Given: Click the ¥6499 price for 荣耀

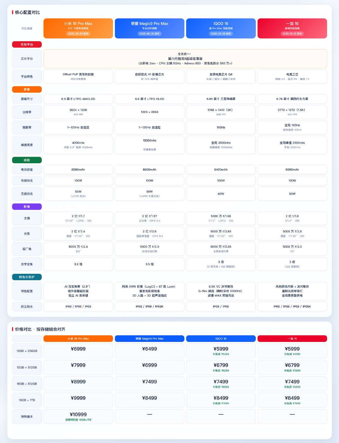Looking at the screenshot, I should (x=149, y=349).
